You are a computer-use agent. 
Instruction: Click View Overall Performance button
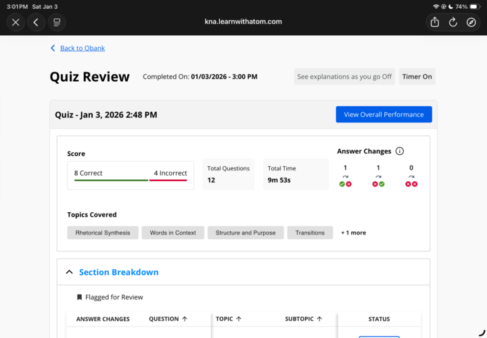384,114
